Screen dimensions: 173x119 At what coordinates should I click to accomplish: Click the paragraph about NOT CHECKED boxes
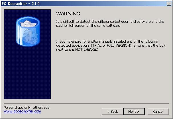tap(111, 45)
